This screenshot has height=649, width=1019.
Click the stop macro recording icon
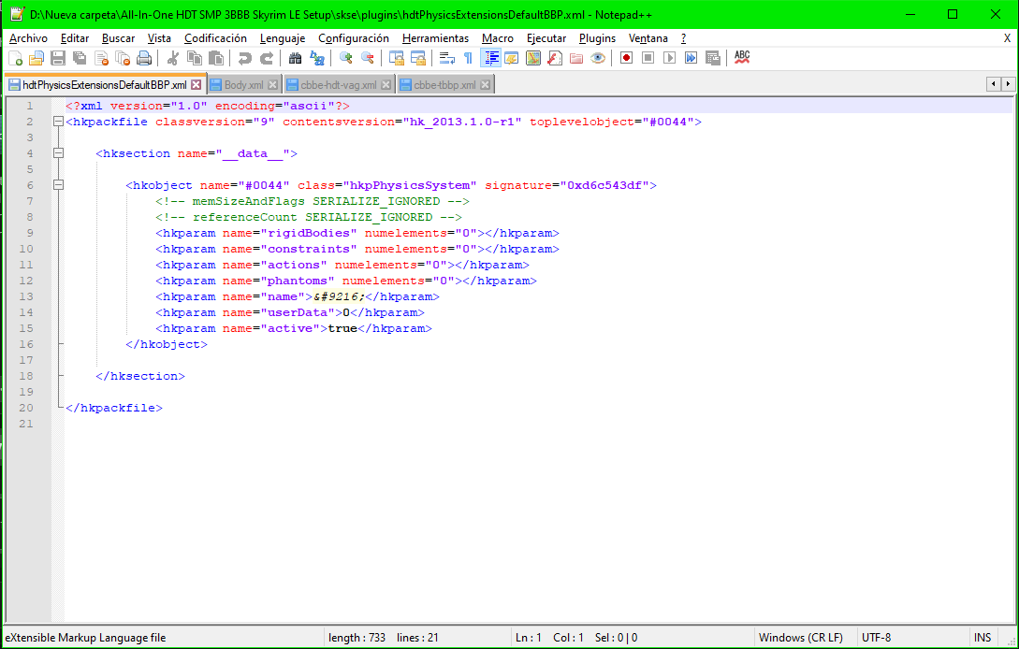click(x=648, y=59)
